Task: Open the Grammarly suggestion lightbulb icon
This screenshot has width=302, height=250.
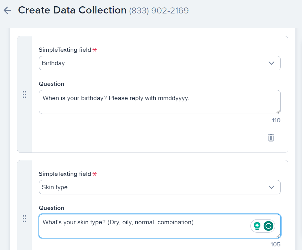Action: click(x=257, y=226)
